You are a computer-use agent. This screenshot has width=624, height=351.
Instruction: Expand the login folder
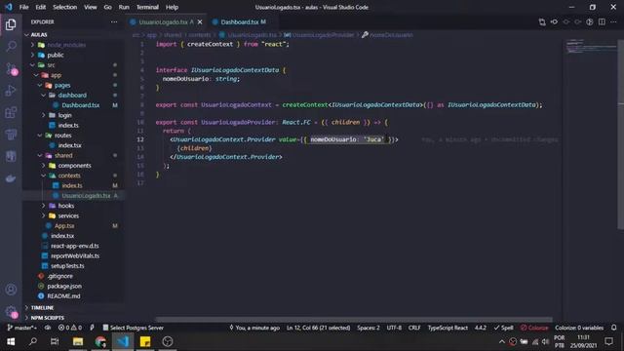pos(64,115)
